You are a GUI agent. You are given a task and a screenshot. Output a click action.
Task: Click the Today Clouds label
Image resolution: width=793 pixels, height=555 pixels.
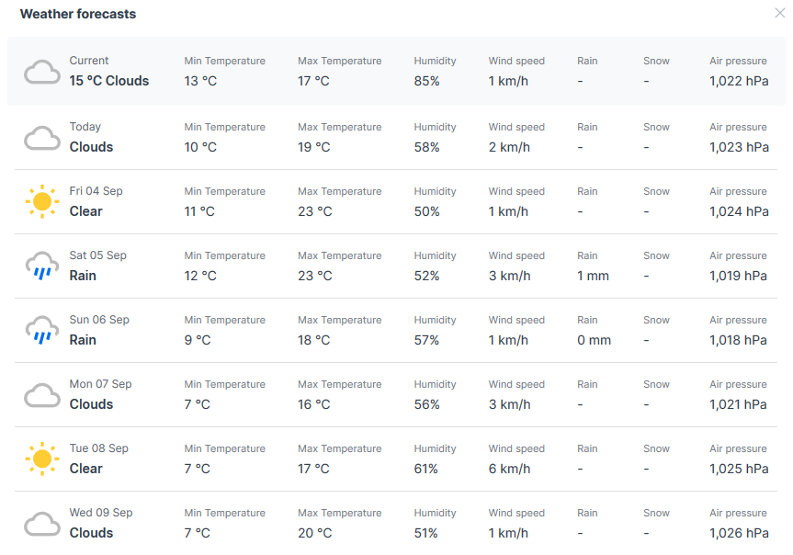pos(91,147)
